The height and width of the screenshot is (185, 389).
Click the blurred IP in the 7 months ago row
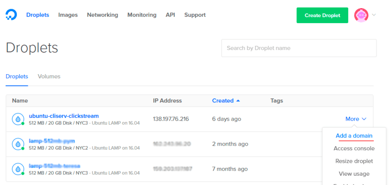(173, 169)
